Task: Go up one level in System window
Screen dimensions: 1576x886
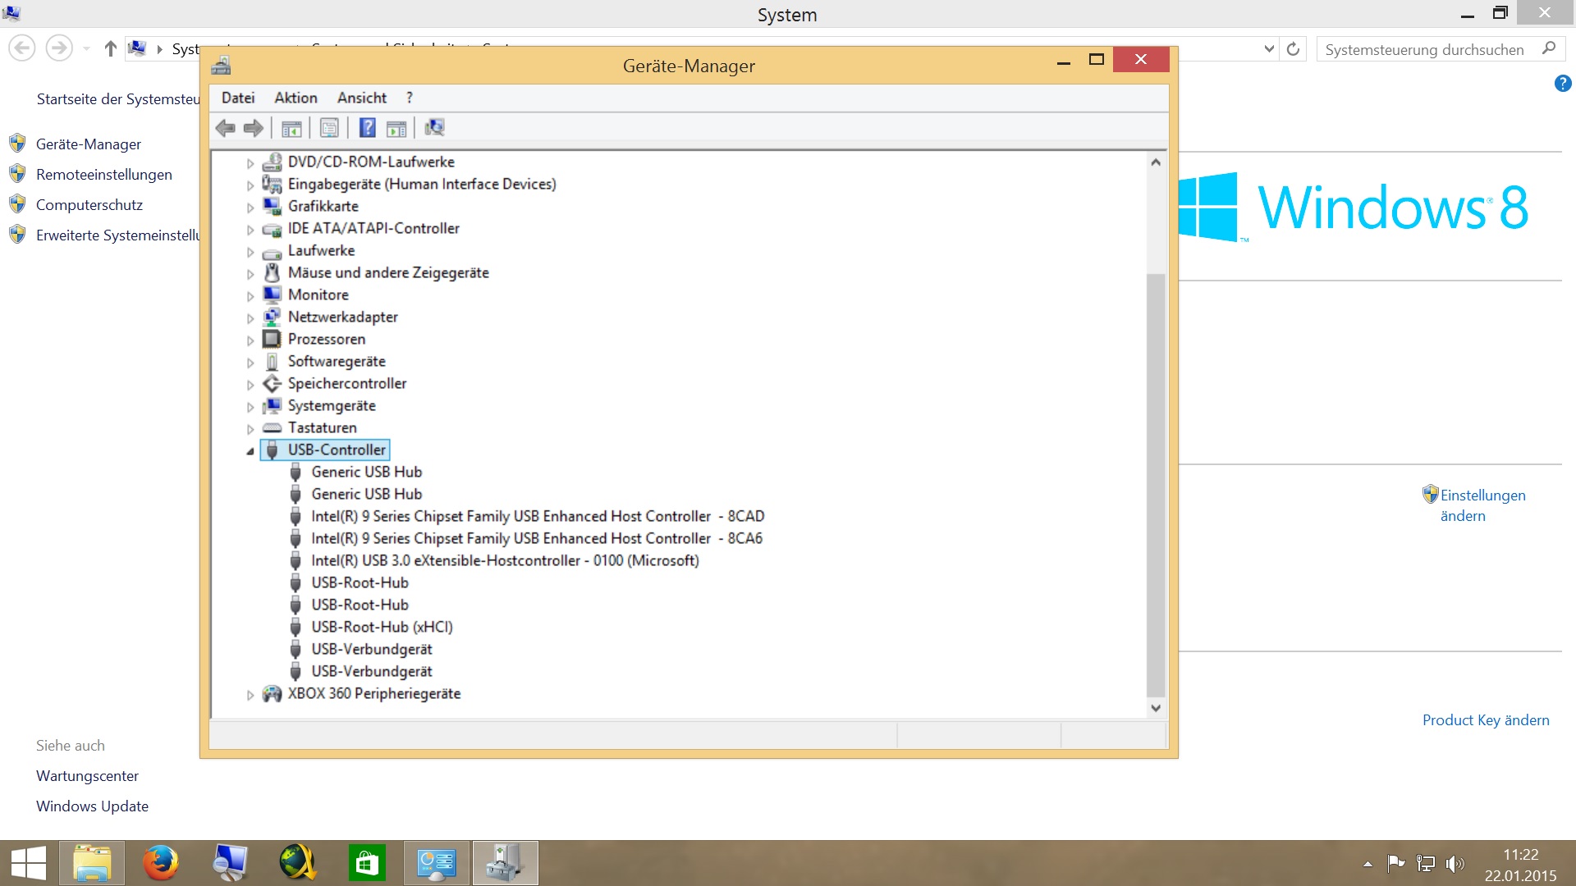Action: point(111,49)
